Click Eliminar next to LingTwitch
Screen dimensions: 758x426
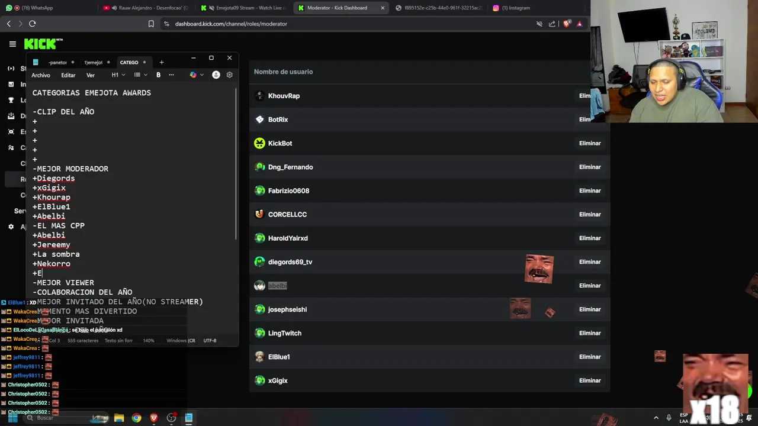pyautogui.click(x=590, y=333)
